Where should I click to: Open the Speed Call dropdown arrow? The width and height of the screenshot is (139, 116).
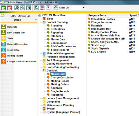click(x=84, y=8)
